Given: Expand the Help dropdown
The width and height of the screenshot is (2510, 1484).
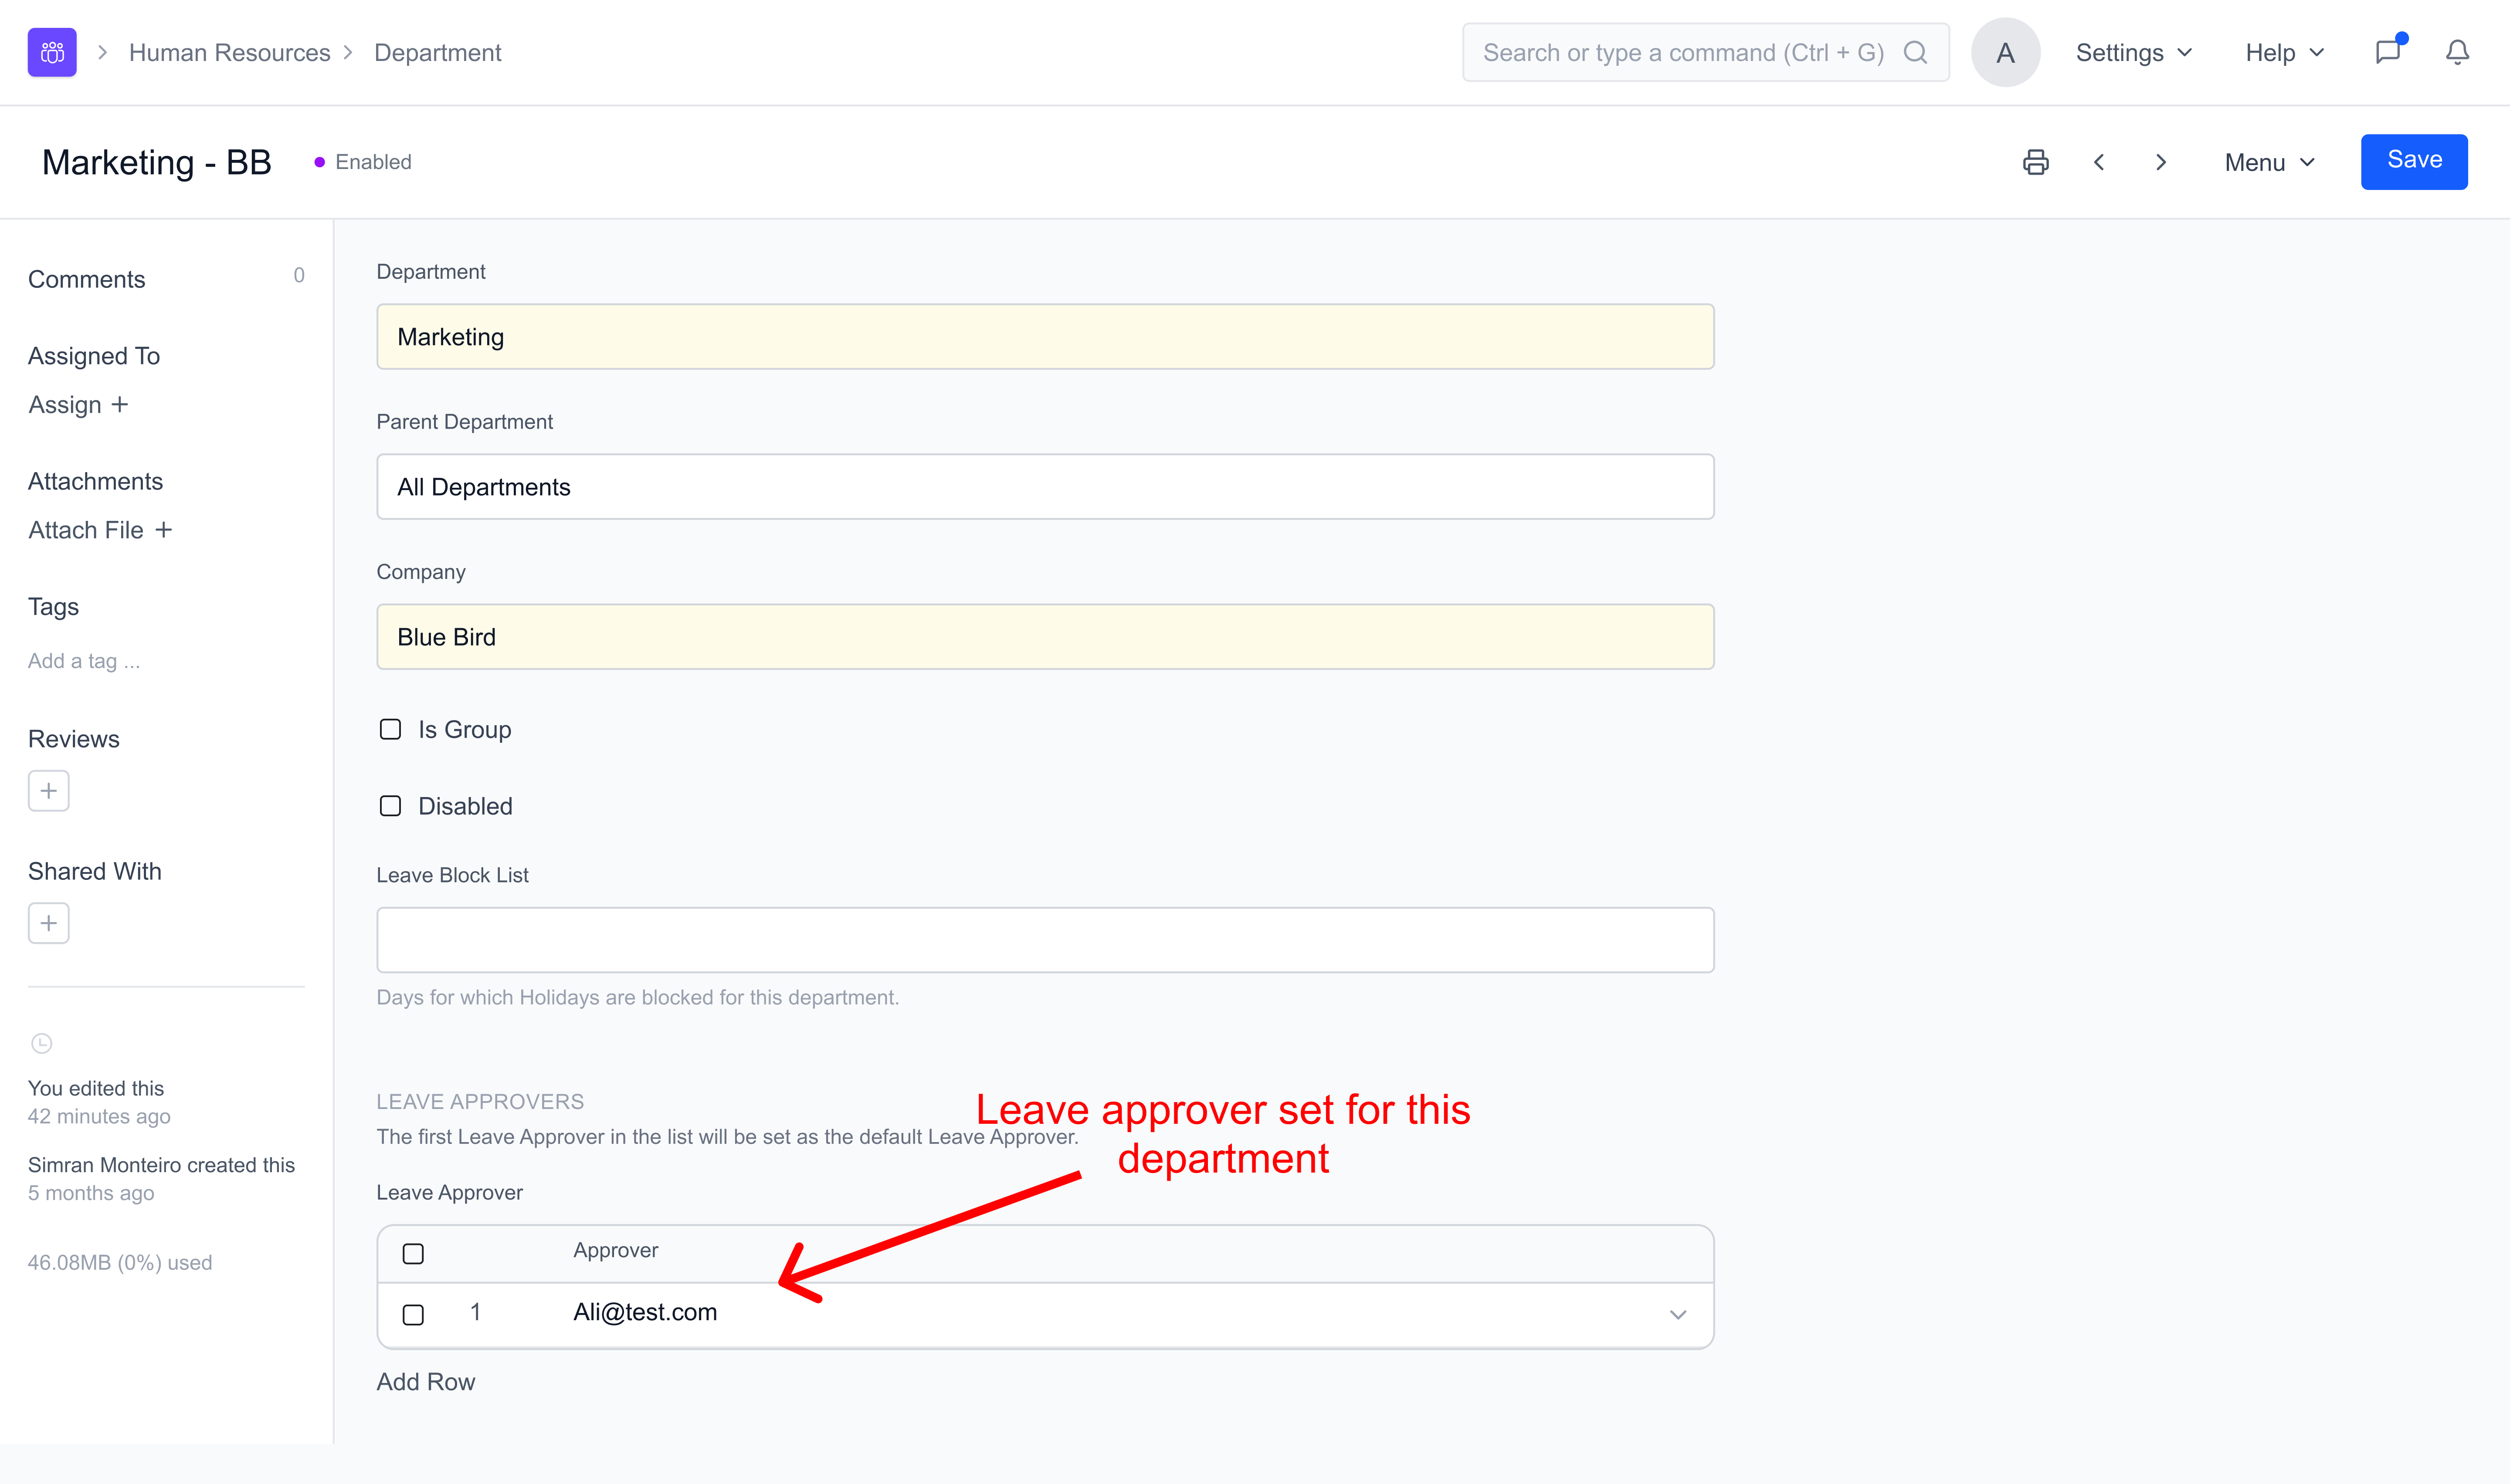Looking at the screenshot, I should 2284,52.
